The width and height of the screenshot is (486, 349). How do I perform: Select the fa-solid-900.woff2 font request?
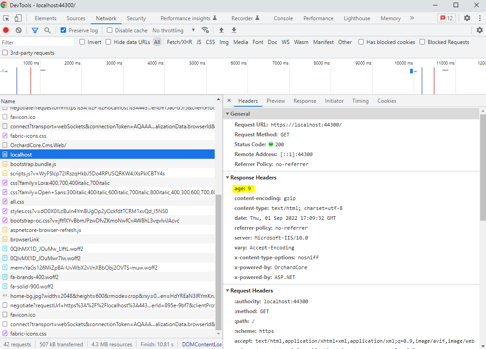click(x=107, y=287)
